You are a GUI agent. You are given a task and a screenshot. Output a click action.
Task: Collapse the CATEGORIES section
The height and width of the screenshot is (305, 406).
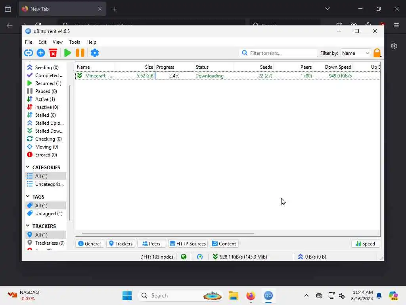coord(28,167)
